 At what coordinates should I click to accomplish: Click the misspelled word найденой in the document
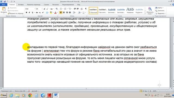(x=104, y=47)
